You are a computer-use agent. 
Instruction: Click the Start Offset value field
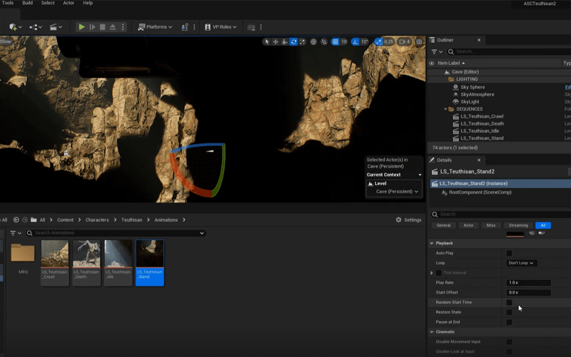tap(528, 293)
